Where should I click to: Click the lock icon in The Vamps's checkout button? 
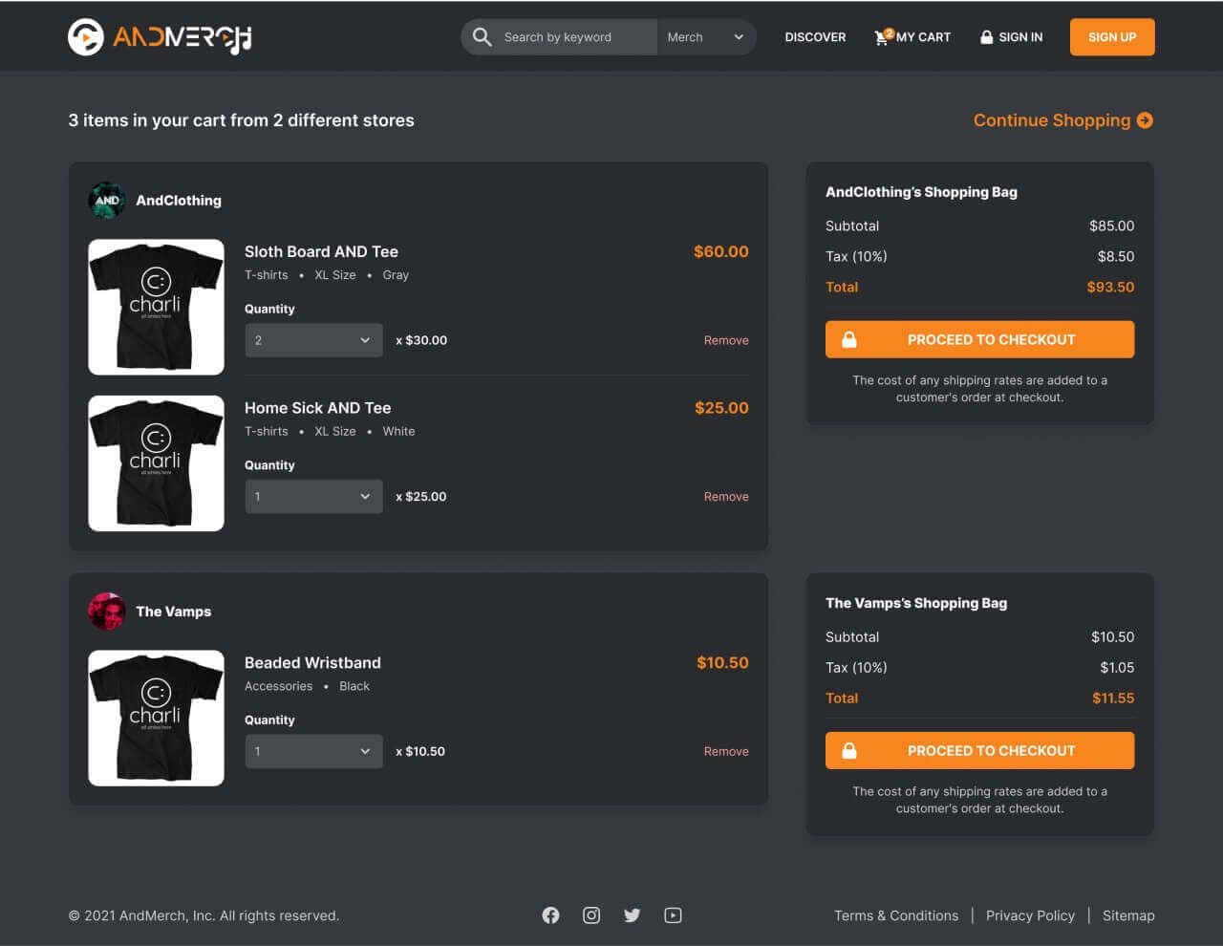tap(849, 750)
